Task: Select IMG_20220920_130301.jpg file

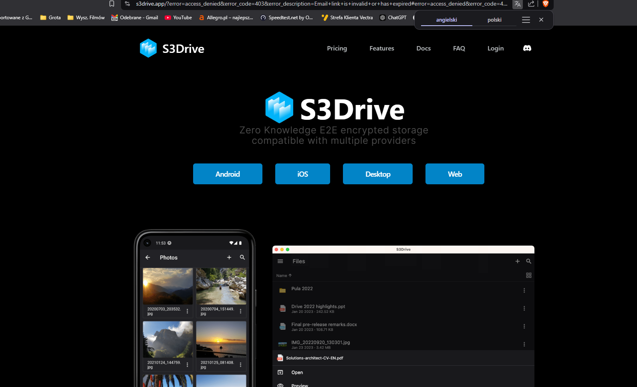Action: pyautogui.click(x=403, y=345)
